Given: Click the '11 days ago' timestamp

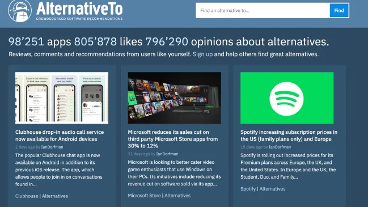Looking at the screenshot, I should (x=139, y=154).
